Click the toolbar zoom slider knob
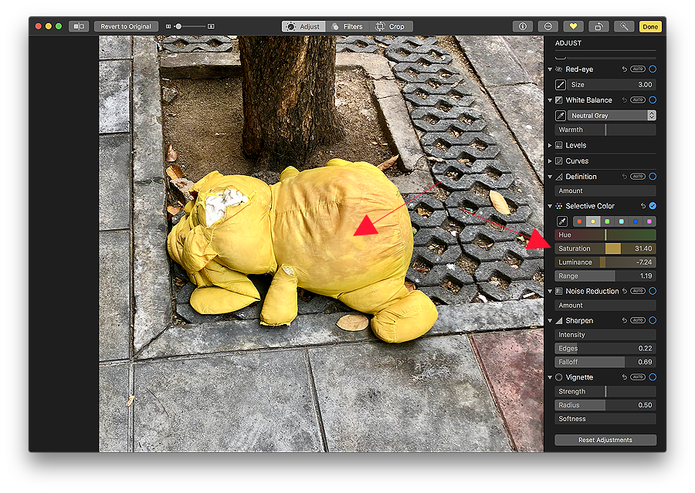 [178, 26]
